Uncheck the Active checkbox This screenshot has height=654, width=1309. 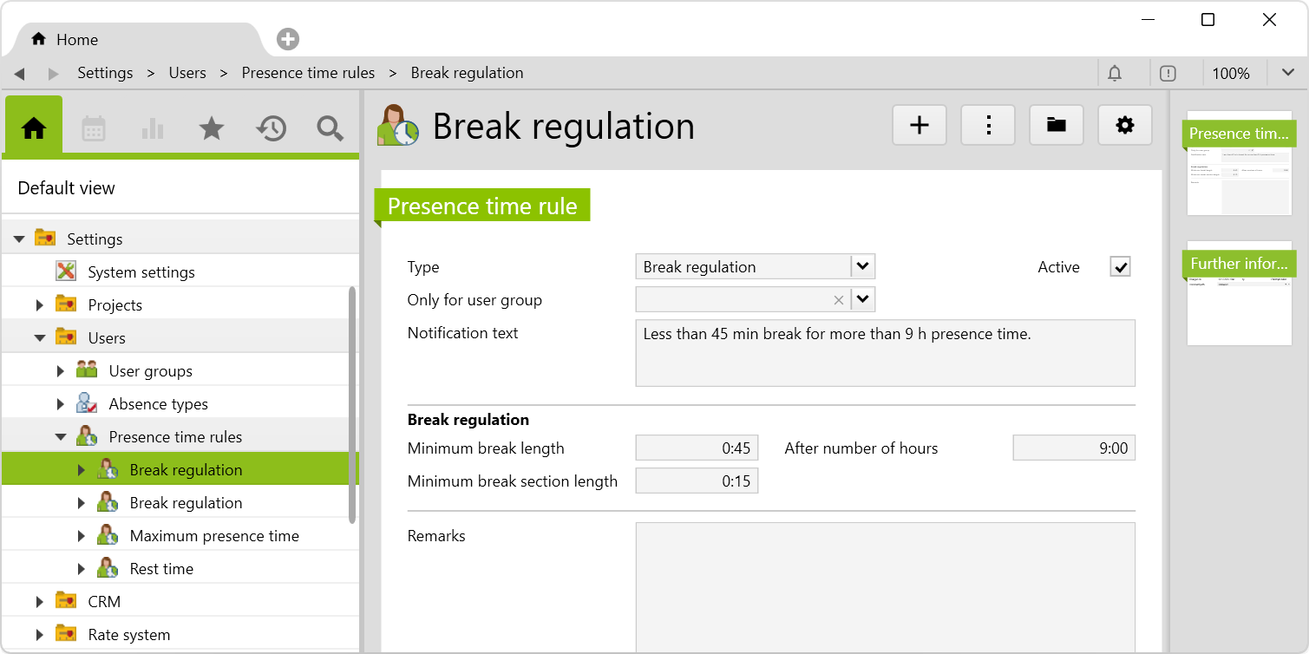click(x=1120, y=267)
